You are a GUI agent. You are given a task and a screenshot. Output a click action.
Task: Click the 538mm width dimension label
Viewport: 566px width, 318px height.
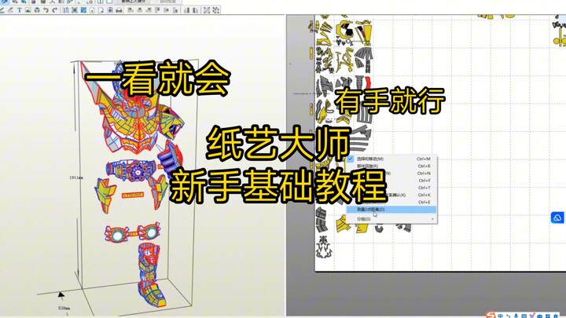tap(64, 309)
